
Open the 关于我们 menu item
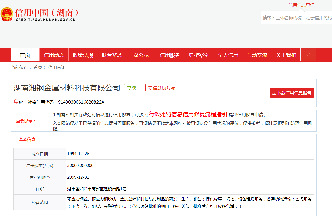click(x=286, y=55)
